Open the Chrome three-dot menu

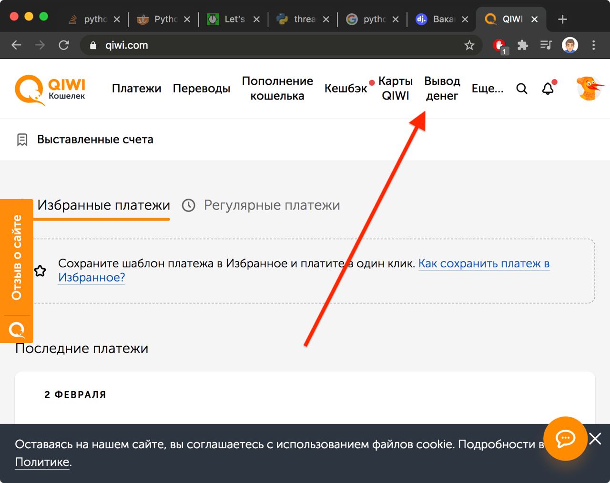pyautogui.click(x=593, y=45)
